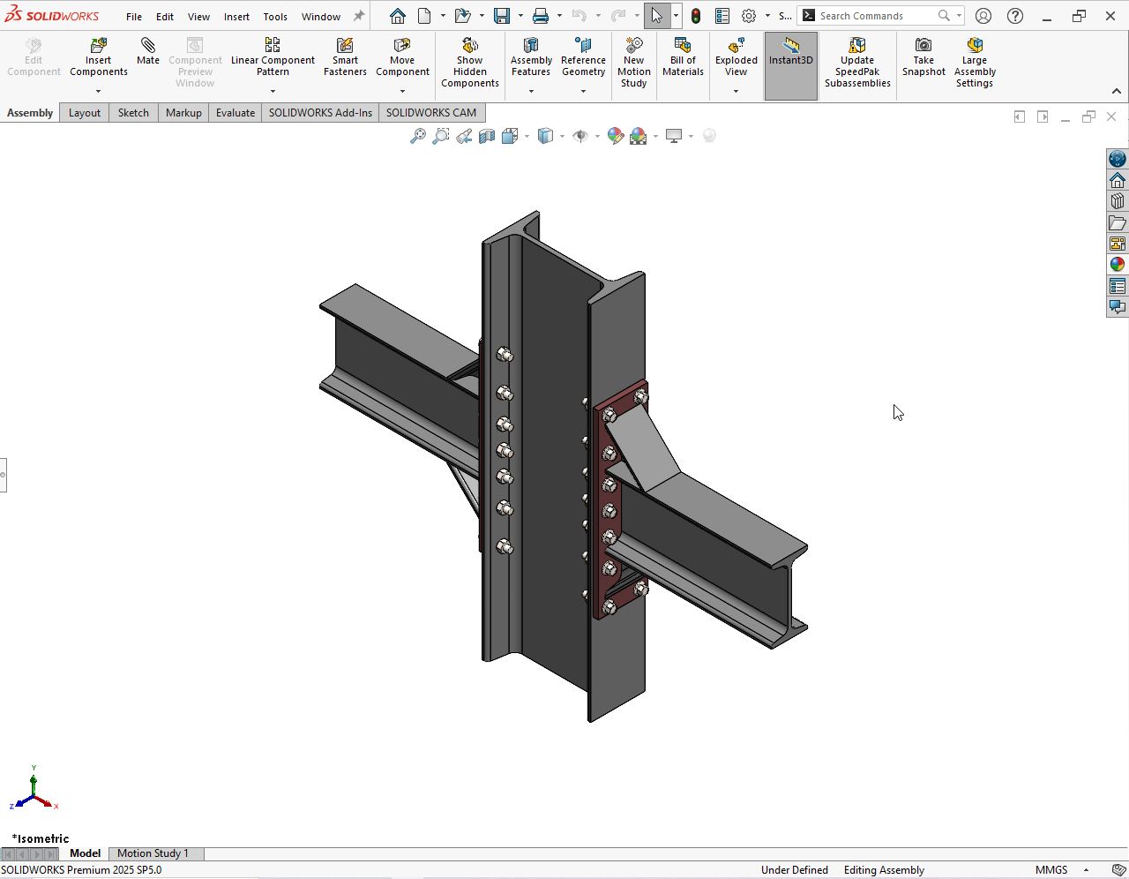Select the Section View tool

click(x=487, y=136)
